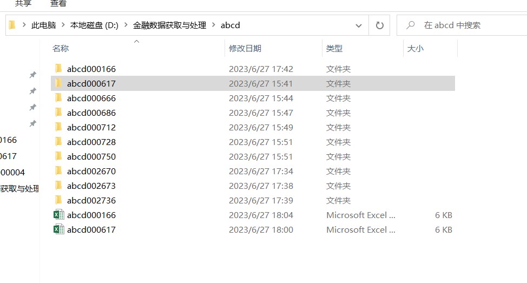
Task: Select folder name abcd000666
Action: pyautogui.click(x=91, y=98)
